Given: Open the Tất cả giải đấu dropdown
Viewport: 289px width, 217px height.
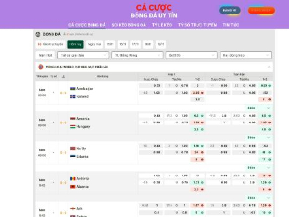Looking at the screenshot, I should coord(85,55).
